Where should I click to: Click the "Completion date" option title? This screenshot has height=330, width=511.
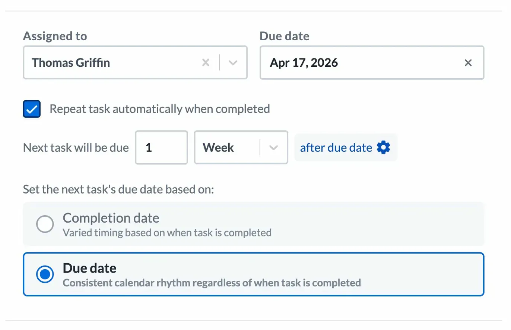[111, 218]
